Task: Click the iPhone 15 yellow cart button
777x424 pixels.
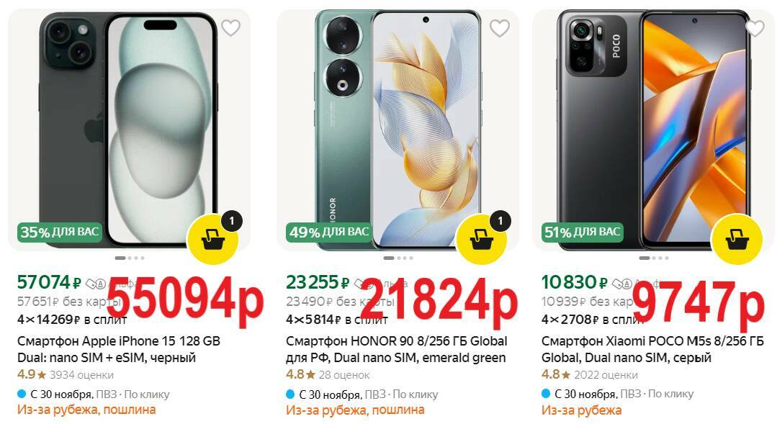Action: 213,240
